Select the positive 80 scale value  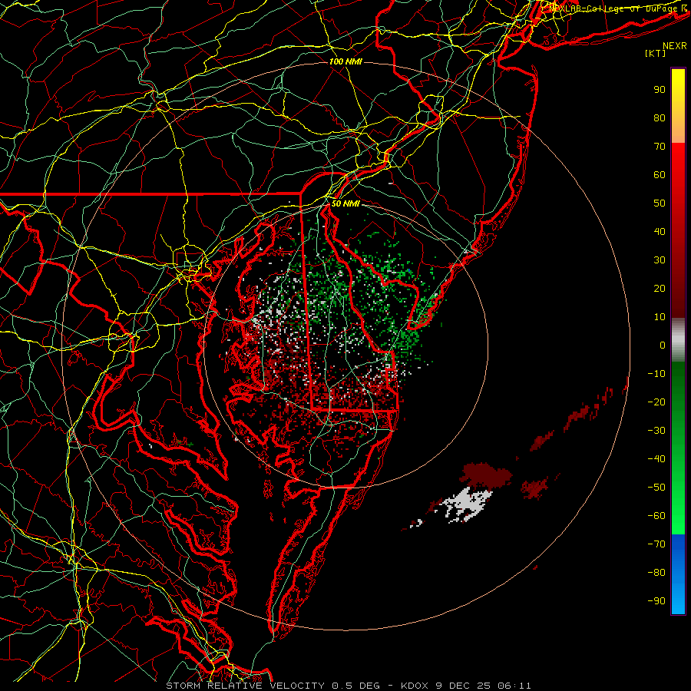660,117
